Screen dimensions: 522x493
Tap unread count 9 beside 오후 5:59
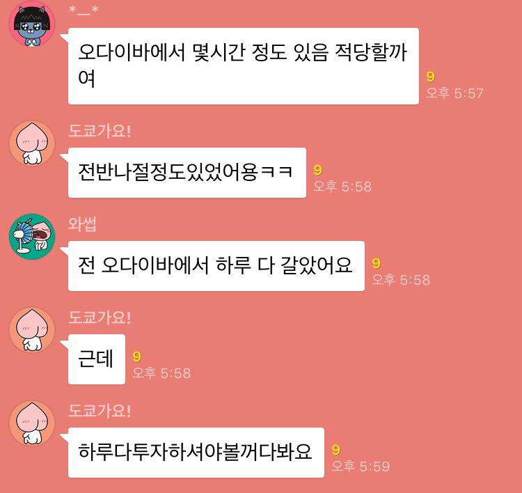click(336, 450)
